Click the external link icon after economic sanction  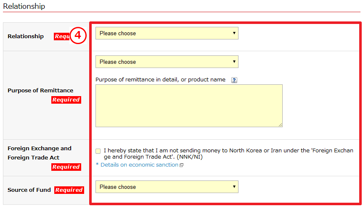coord(182,165)
